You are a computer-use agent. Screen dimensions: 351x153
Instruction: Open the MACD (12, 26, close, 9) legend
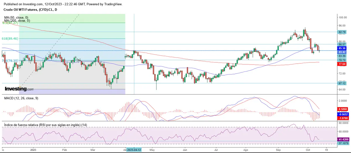(21, 98)
